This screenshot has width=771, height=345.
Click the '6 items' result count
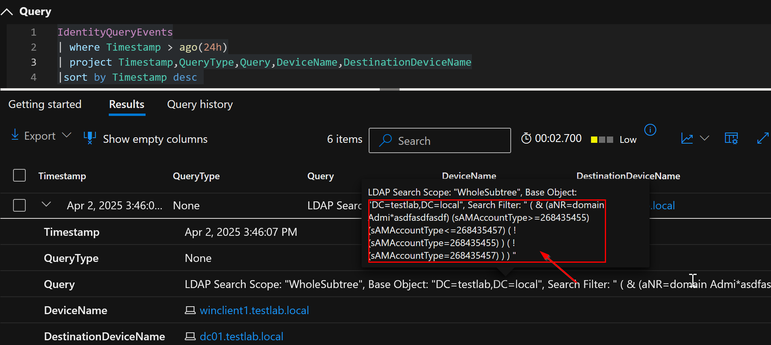pos(345,139)
